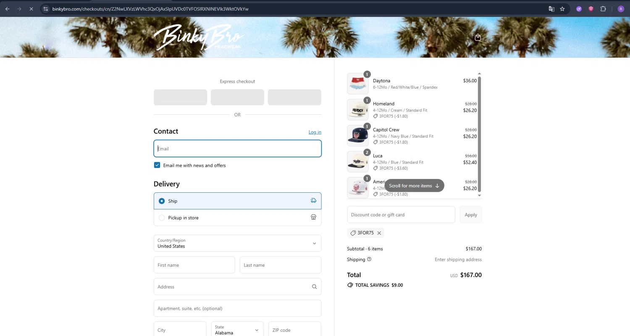Click Scroll for more items button

(414, 186)
